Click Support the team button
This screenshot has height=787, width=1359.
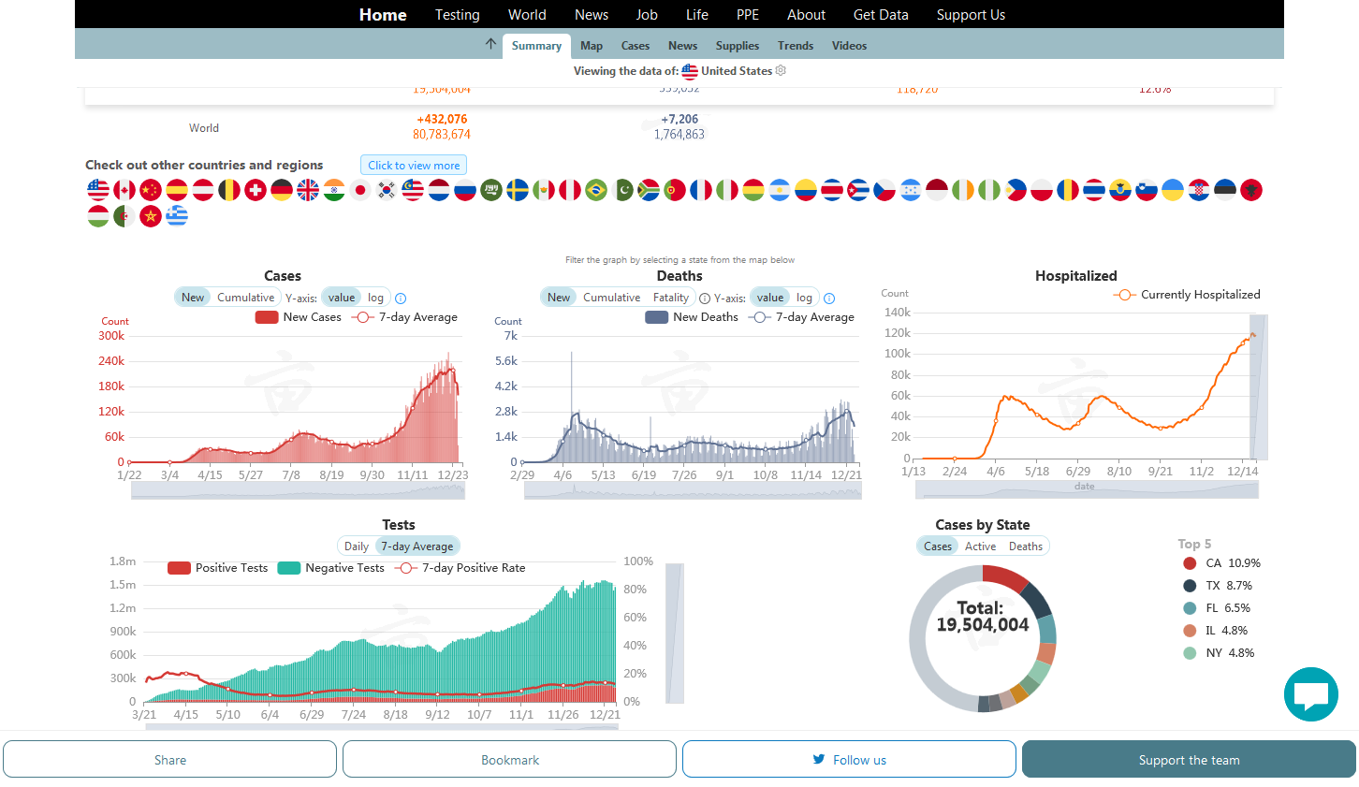pyautogui.click(x=1189, y=759)
